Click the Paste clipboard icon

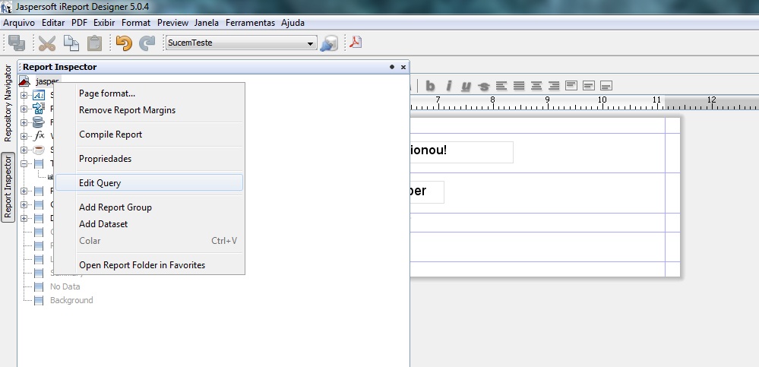94,43
